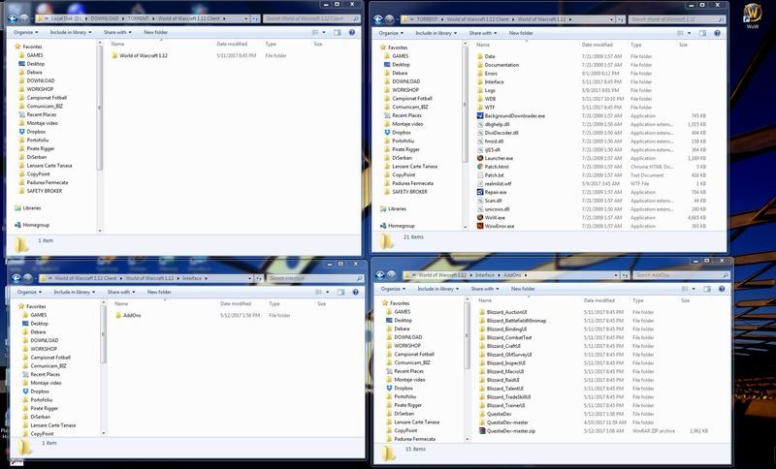Sort by Name column in top-right window
This screenshot has height=469, width=776.
coord(490,45)
